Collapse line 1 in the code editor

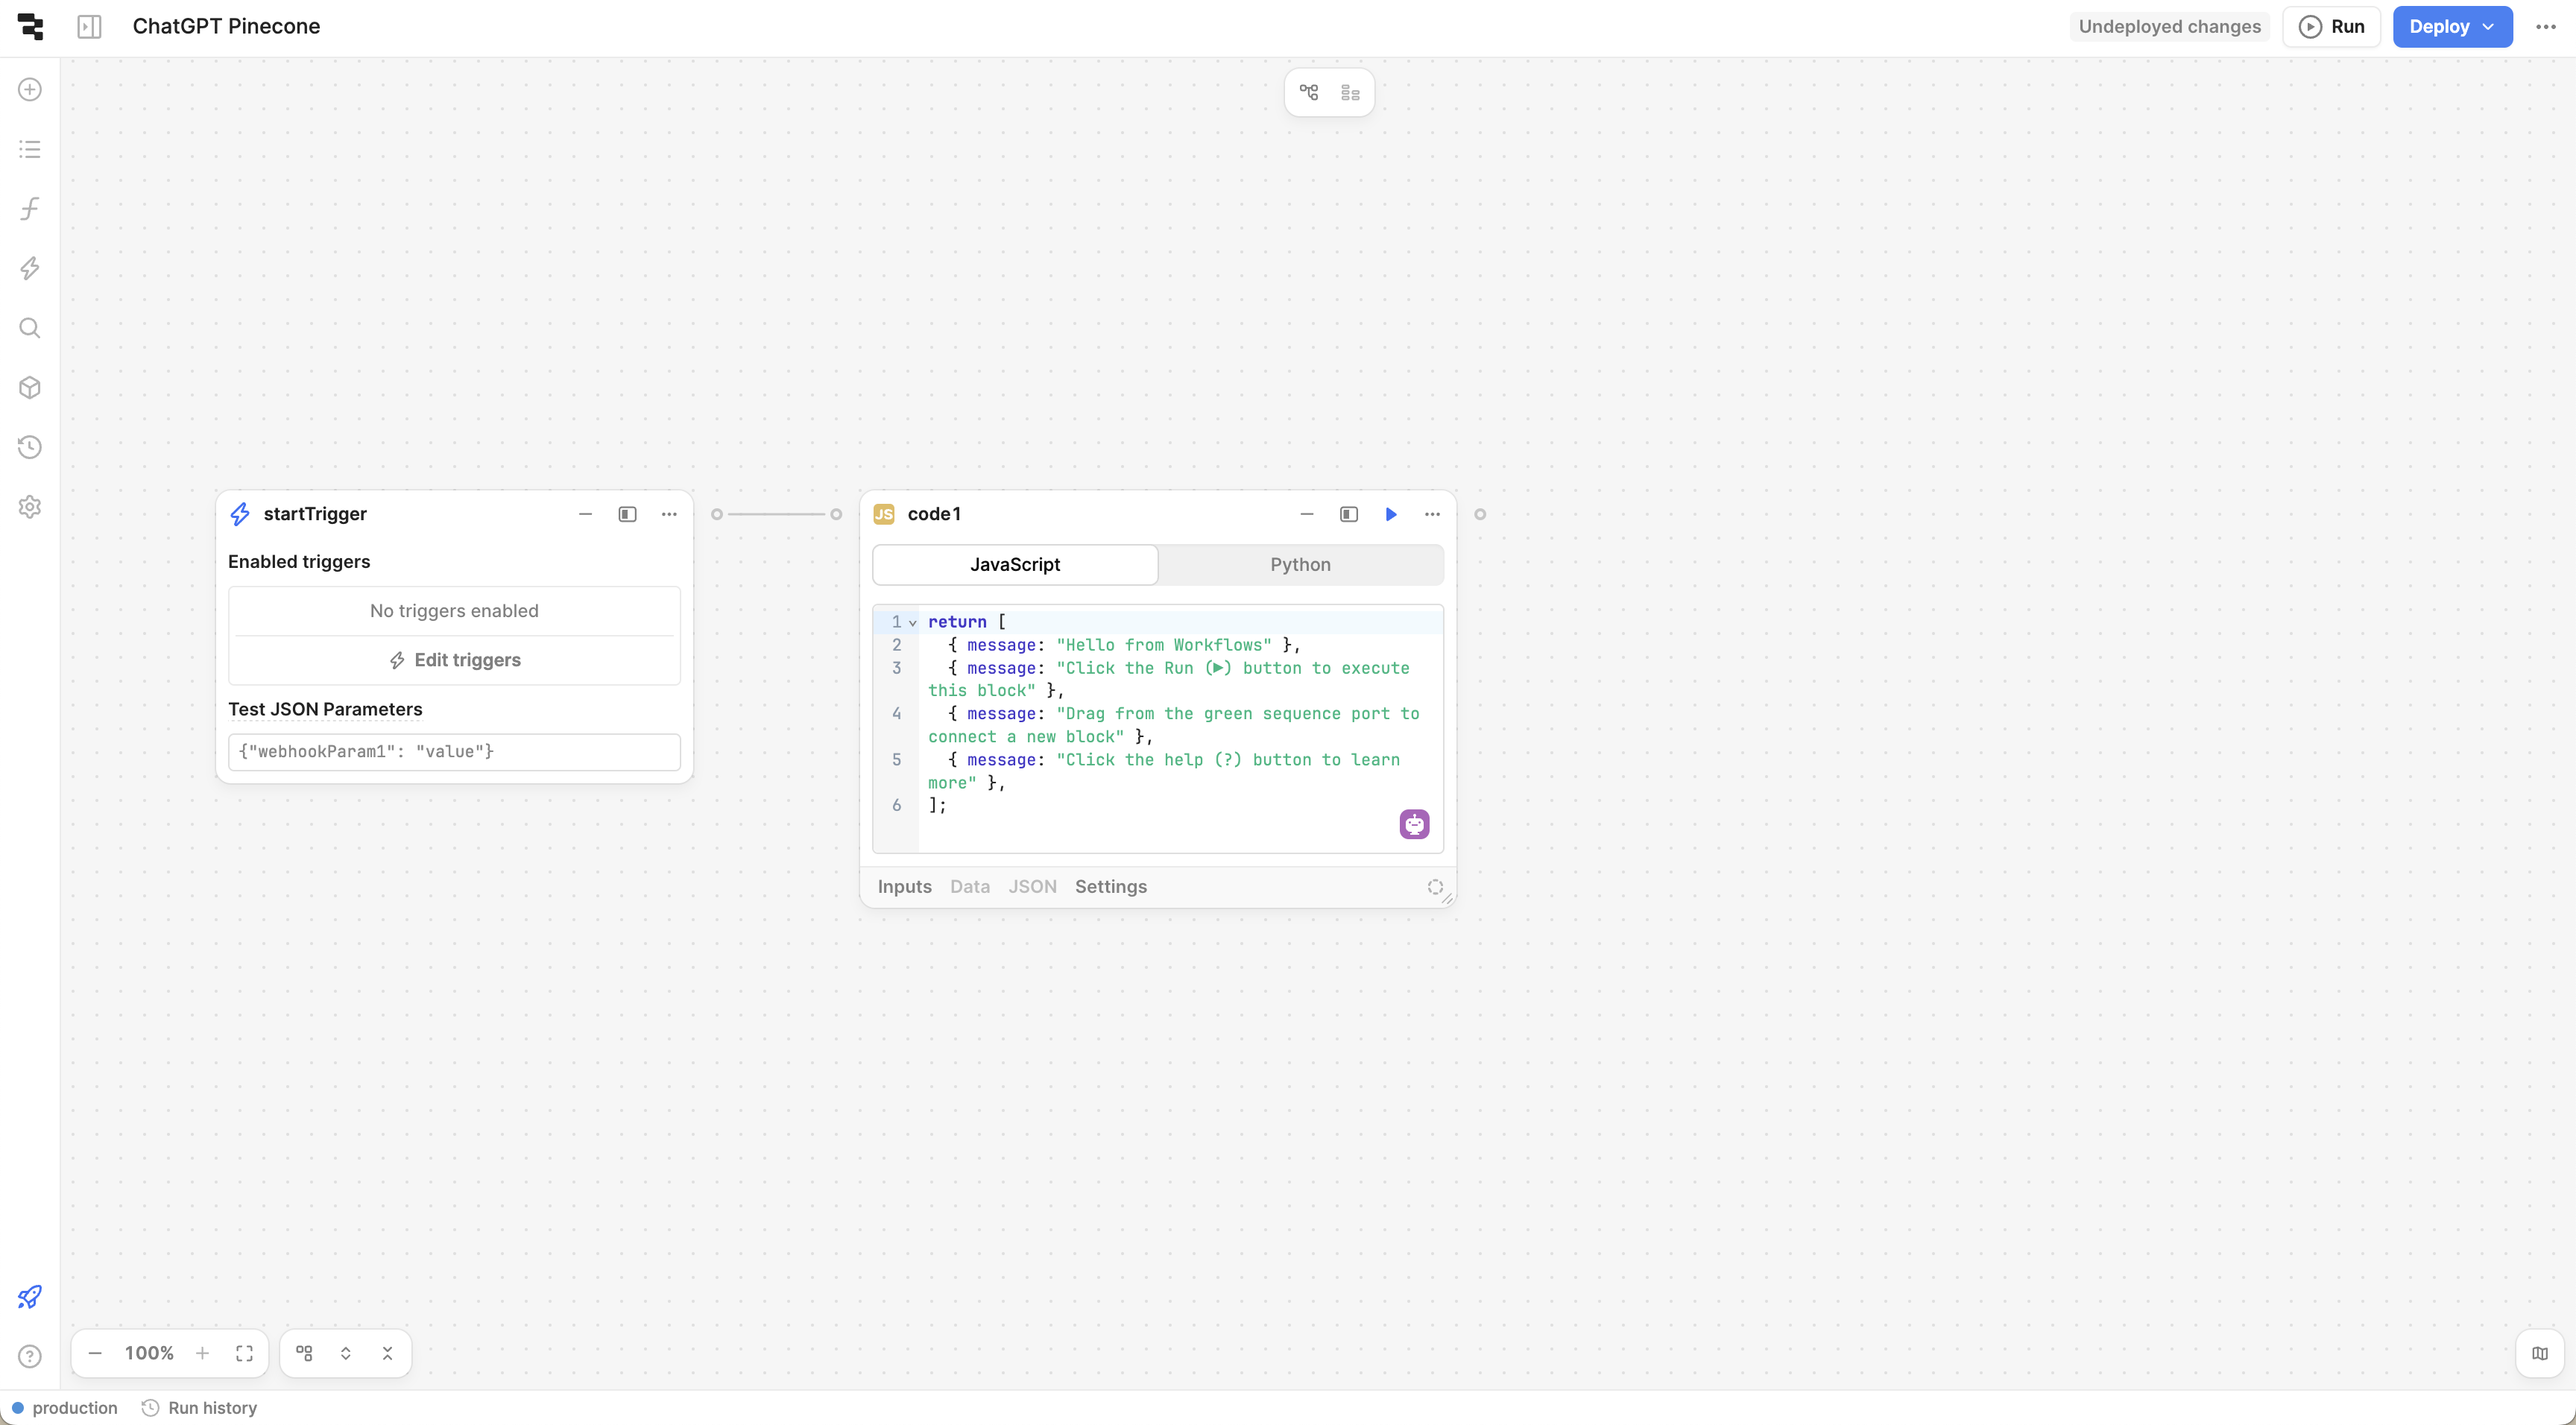pos(912,622)
